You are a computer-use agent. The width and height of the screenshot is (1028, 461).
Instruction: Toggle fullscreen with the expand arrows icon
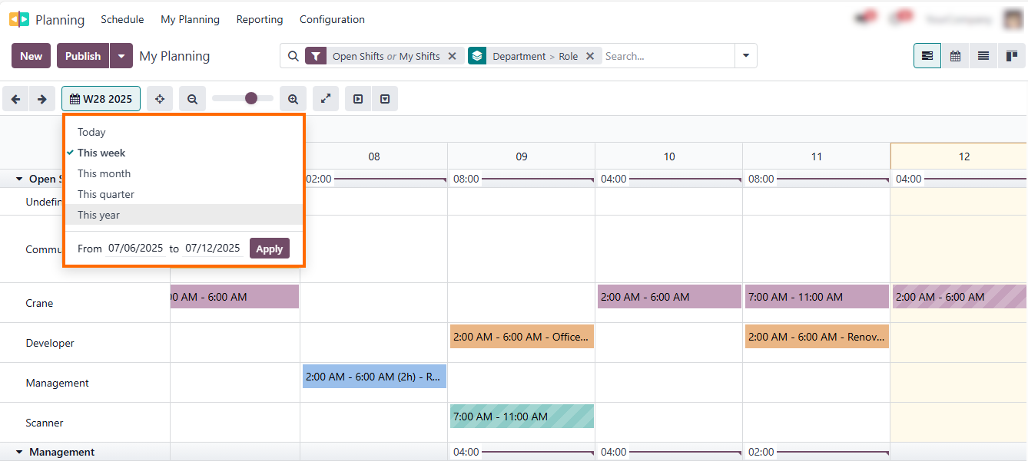click(325, 98)
